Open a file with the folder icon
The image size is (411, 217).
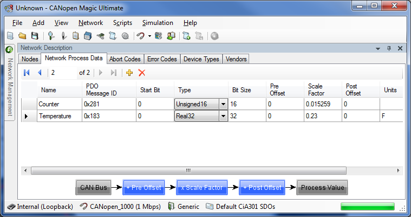tap(22, 36)
